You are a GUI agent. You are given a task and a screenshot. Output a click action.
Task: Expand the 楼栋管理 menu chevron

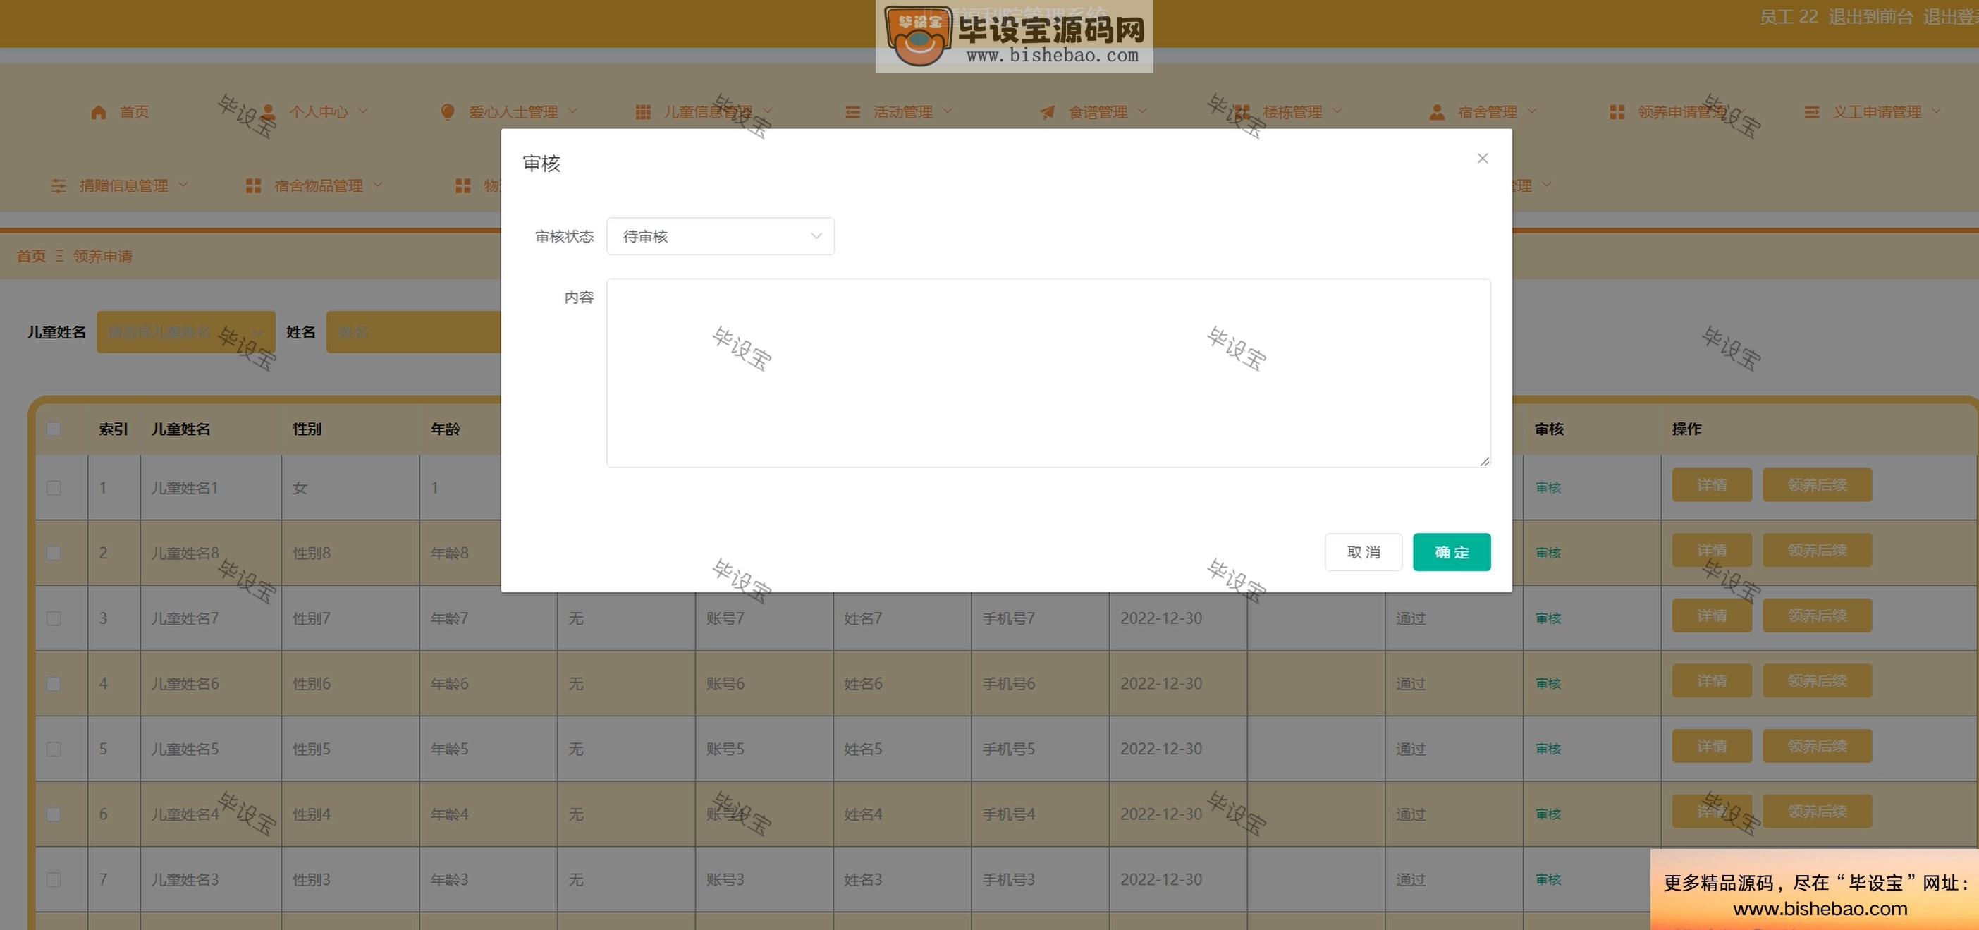click(x=1337, y=111)
